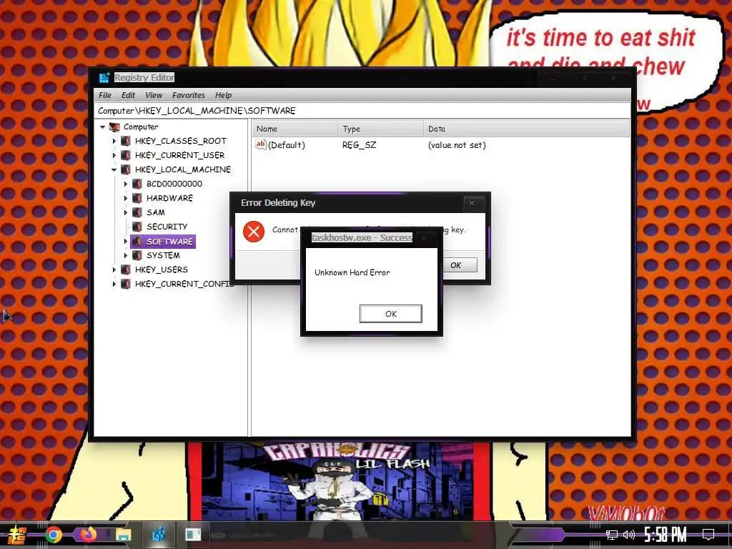The image size is (732, 549).
Task: Expand HKEY_CLASSES_ROOT node arrow
Action: tap(114, 141)
